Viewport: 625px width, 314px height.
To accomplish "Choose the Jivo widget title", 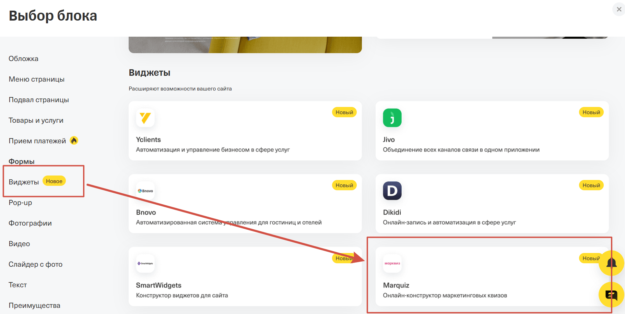I will [x=389, y=140].
